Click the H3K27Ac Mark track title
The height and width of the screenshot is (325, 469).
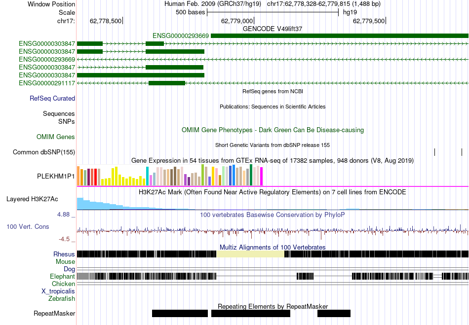click(273, 192)
